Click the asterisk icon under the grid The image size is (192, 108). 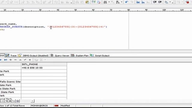coord(10,101)
